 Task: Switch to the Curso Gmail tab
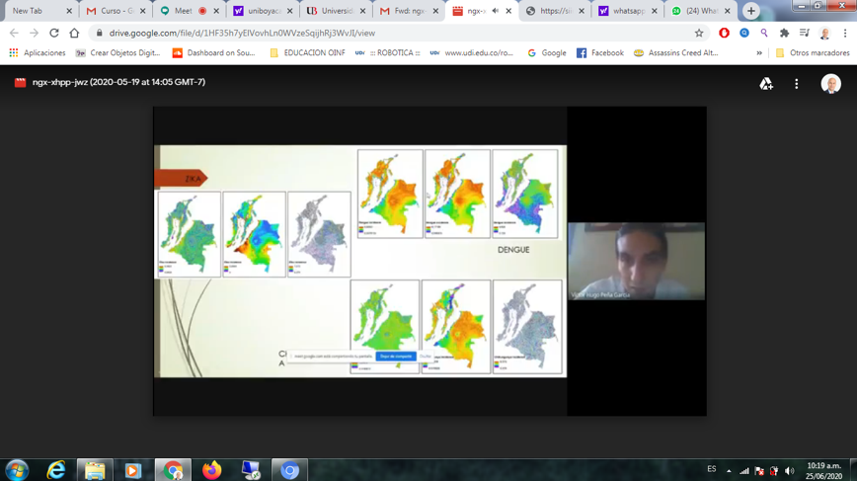click(115, 11)
